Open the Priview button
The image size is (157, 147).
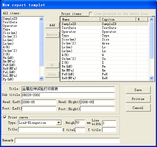(x=138, y=99)
